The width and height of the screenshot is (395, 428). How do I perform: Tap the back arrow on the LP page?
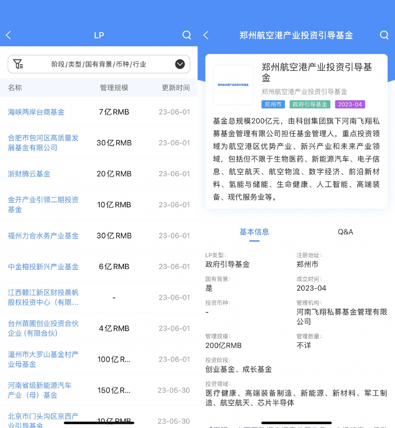[x=8, y=35]
